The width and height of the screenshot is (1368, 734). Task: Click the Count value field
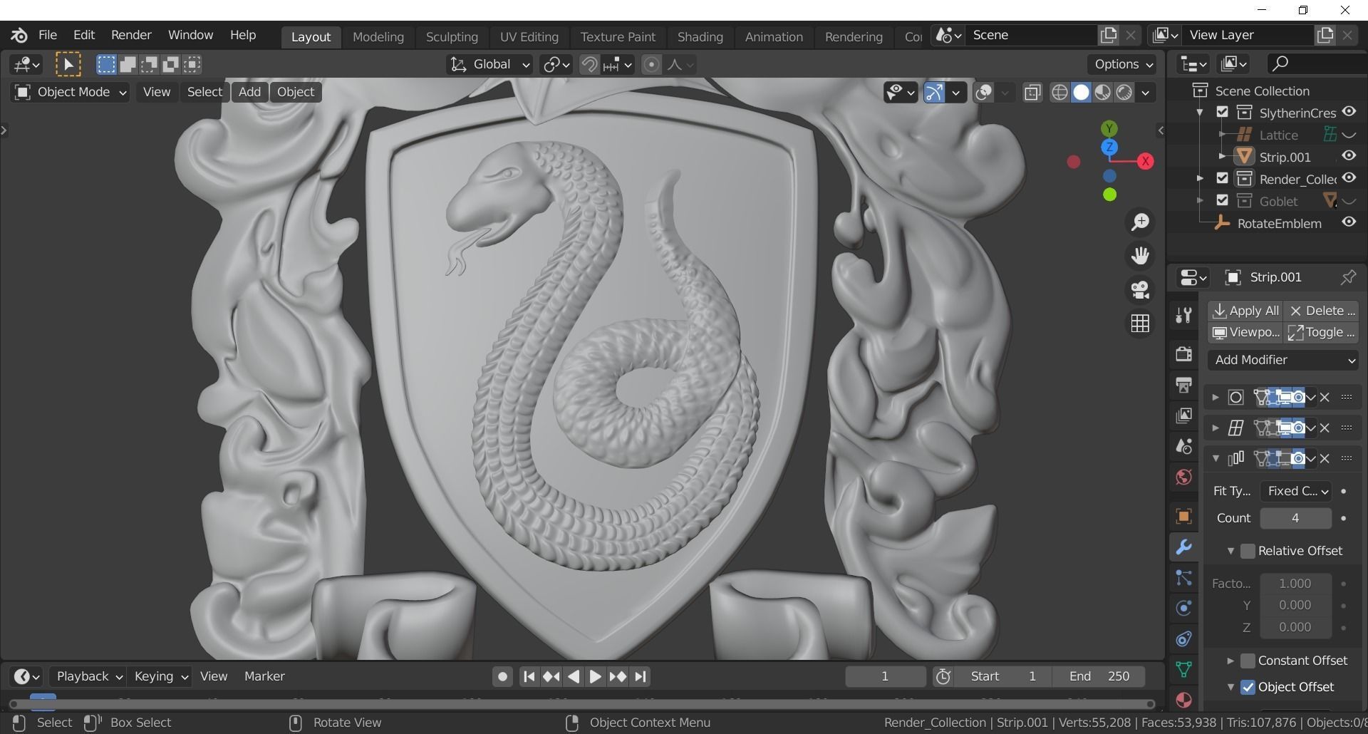(1295, 518)
